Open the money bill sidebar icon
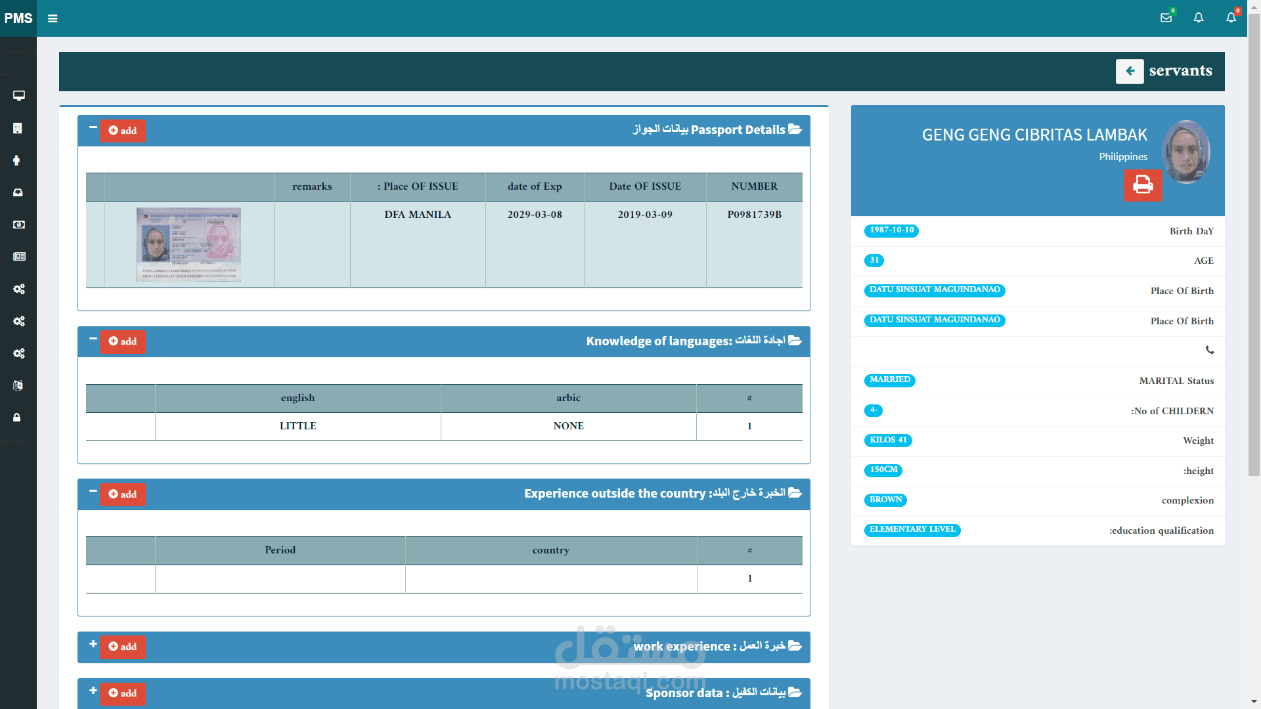The height and width of the screenshot is (709, 1261). click(18, 225)
